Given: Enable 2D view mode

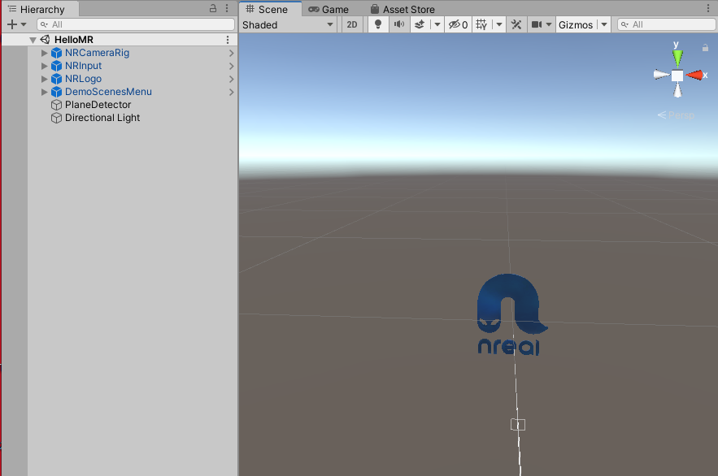Looking at the screenshot, I should (352, 24).
